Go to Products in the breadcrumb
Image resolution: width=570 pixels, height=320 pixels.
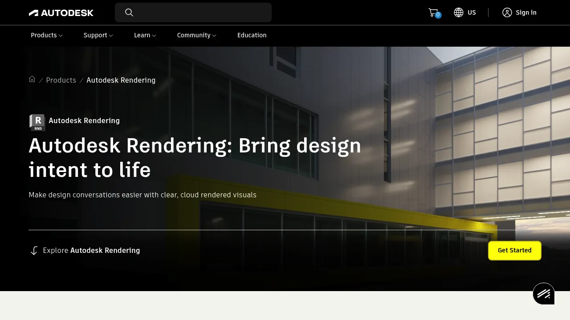tap(61, 80)
